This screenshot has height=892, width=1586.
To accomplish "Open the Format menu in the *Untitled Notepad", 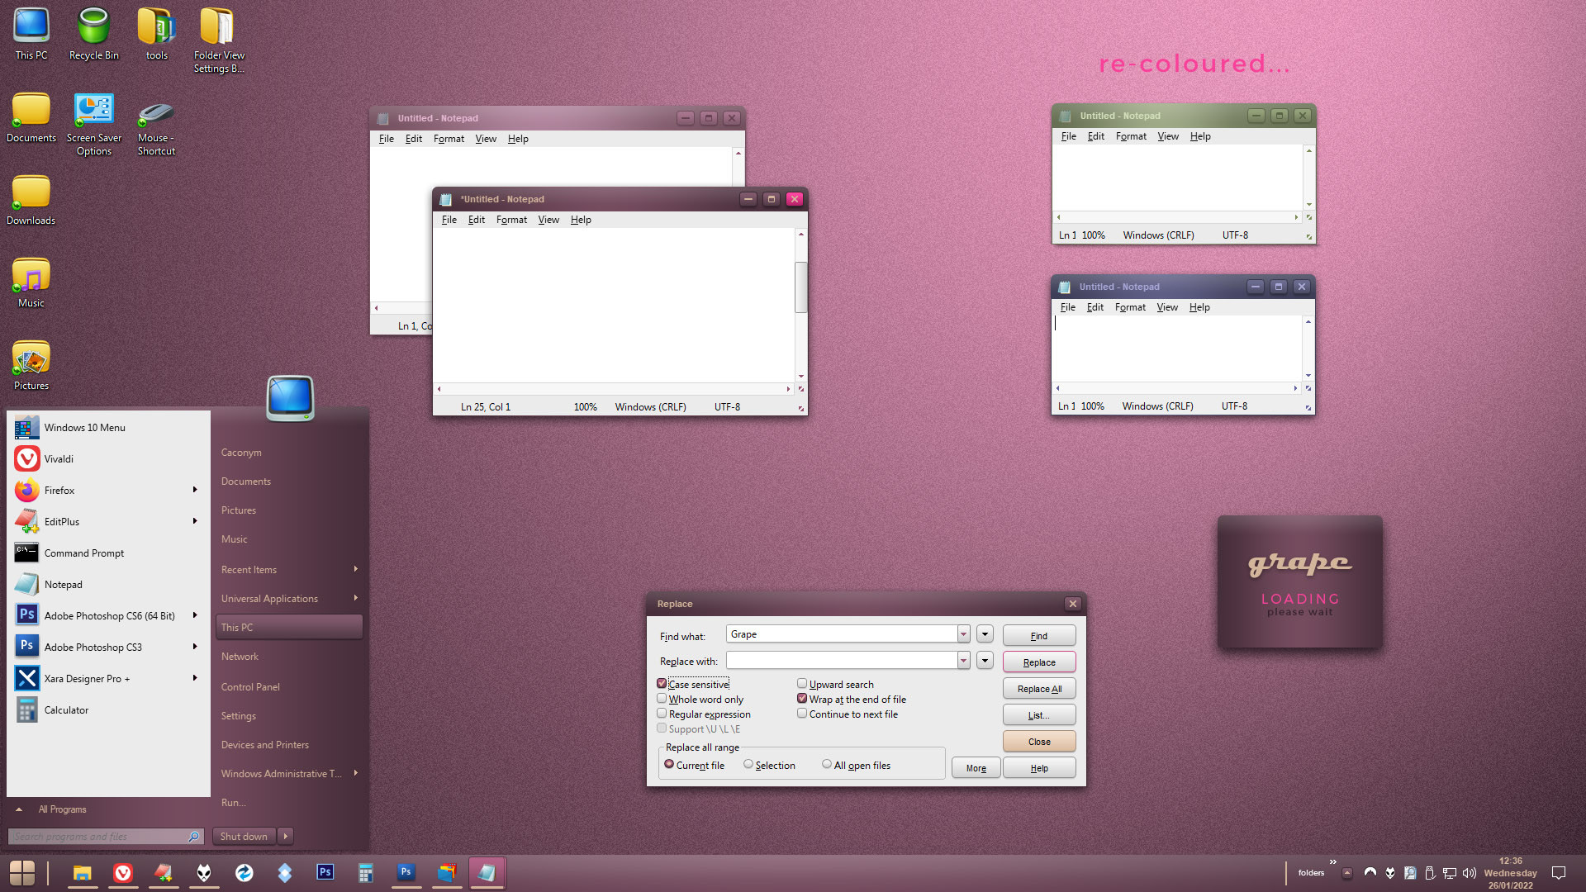I will click(511, 220).
